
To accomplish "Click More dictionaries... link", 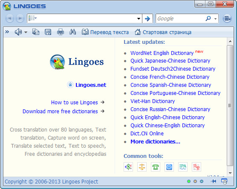I will [x=155, y=142].
